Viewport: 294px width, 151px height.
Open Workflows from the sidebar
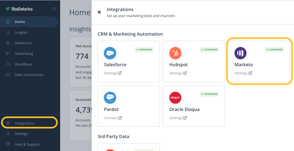[23, 64]
